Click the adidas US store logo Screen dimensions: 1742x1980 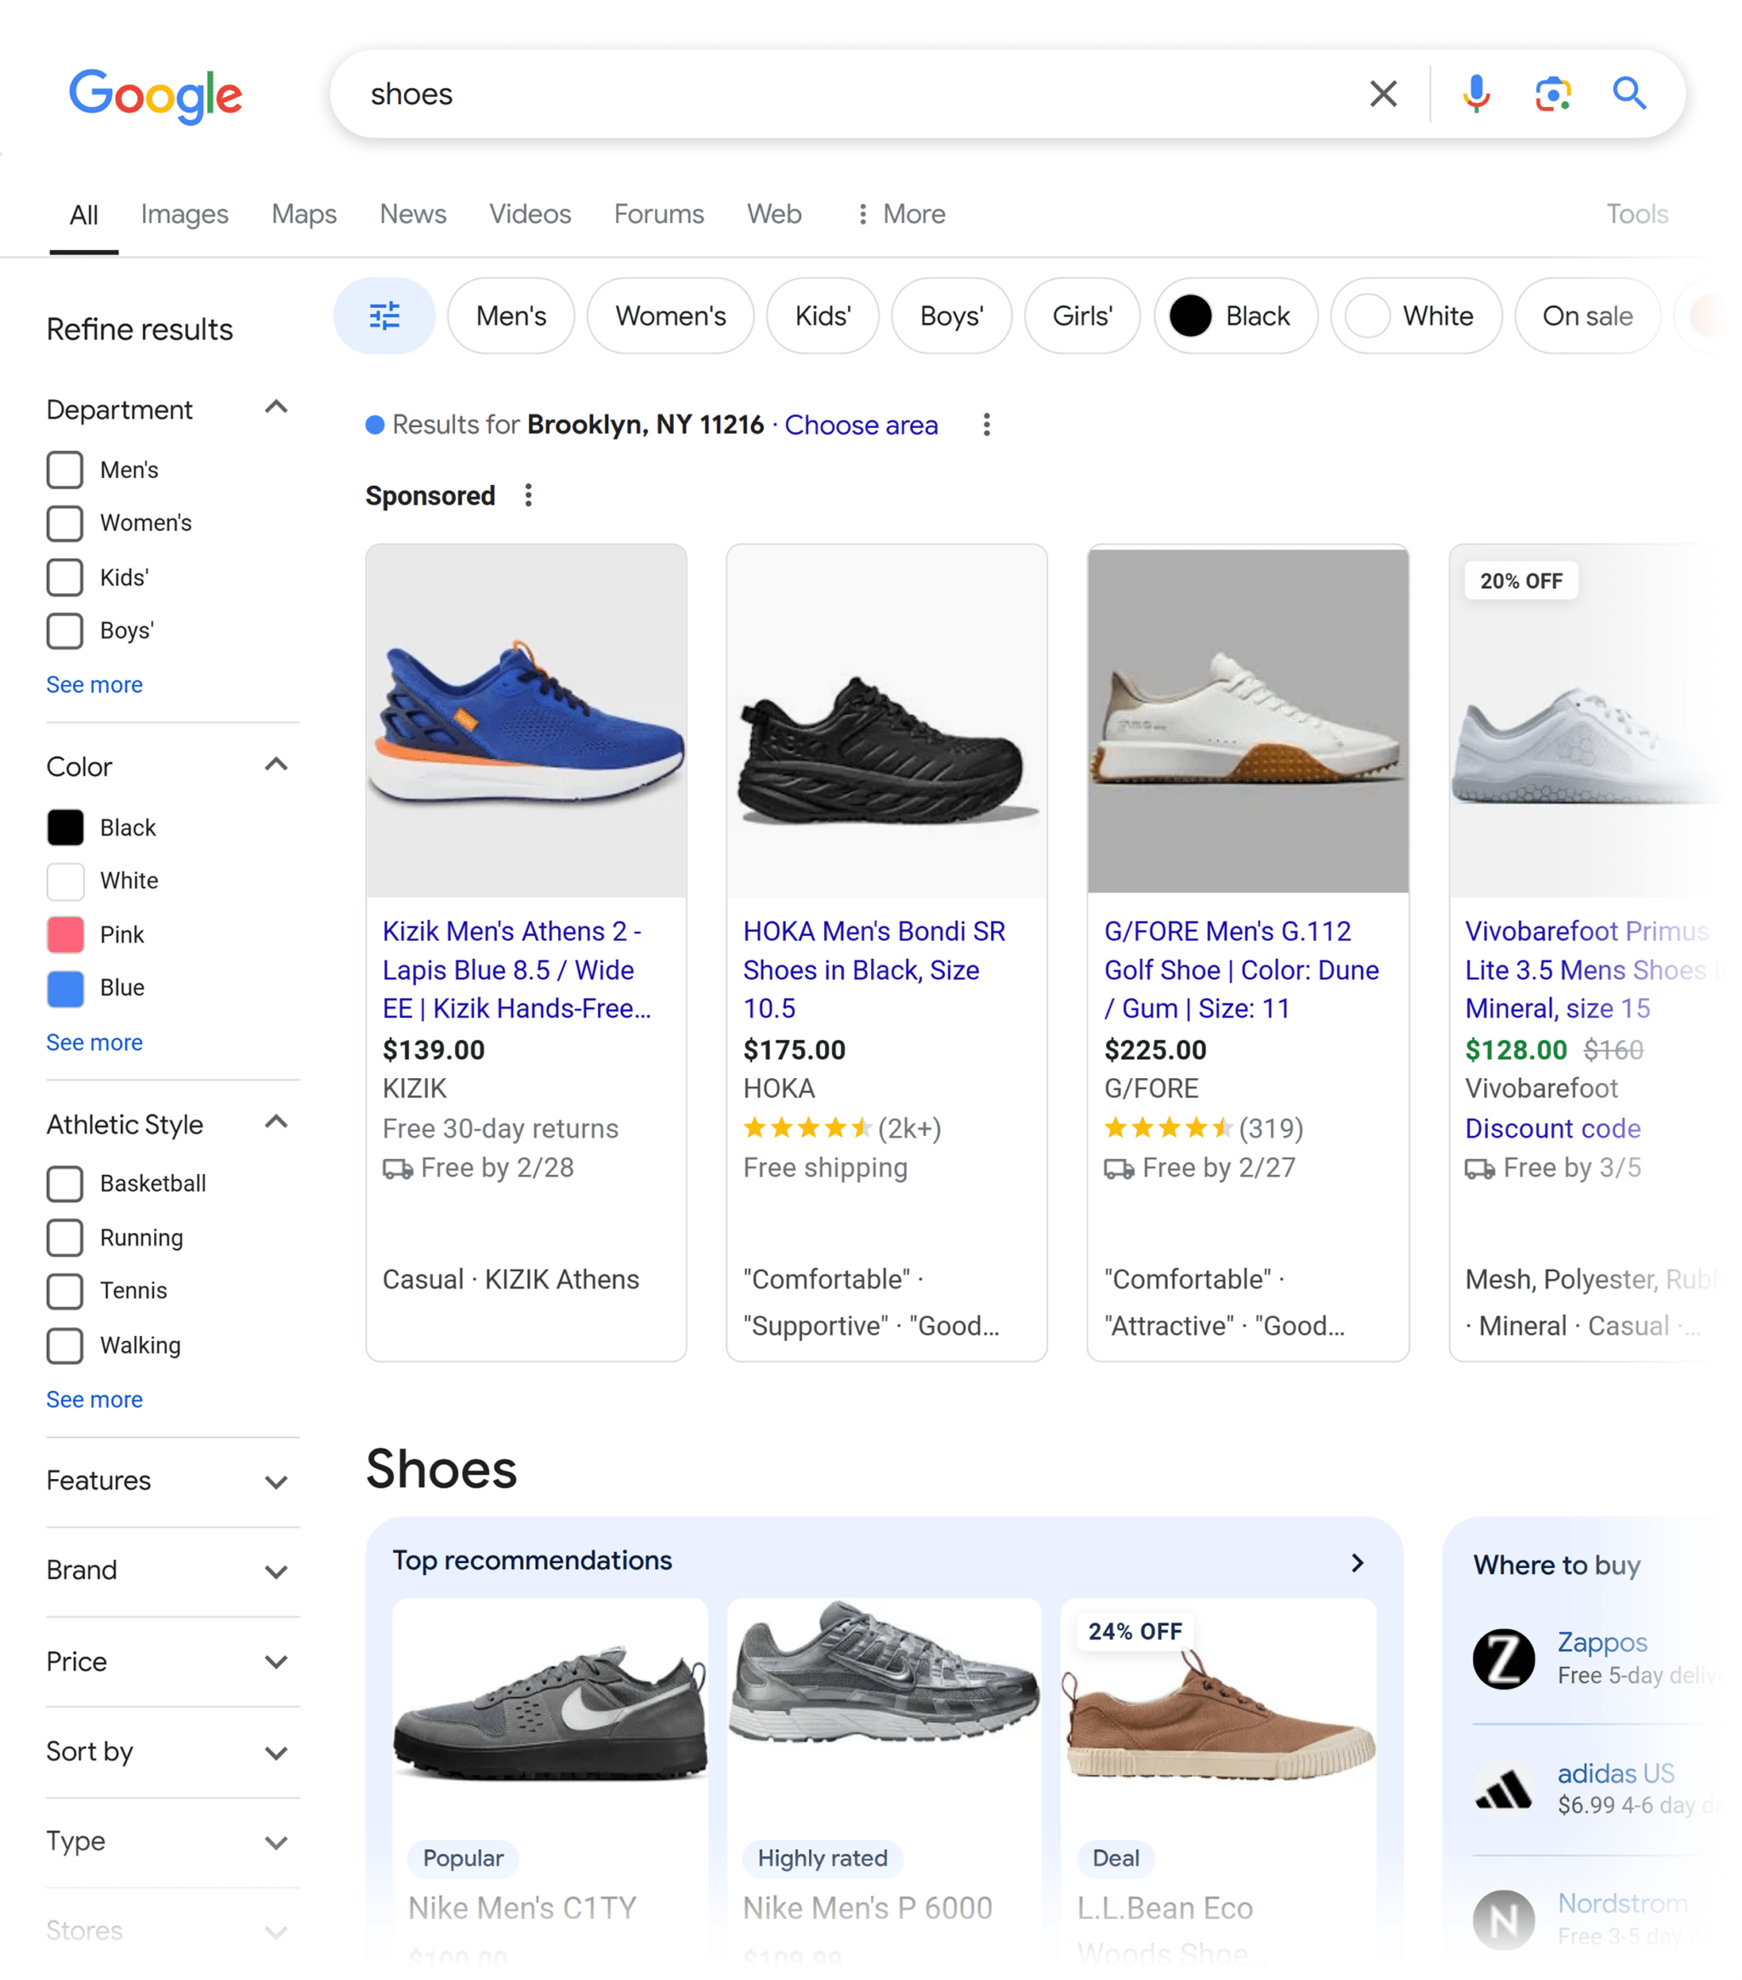(x=1503, y=1789)
